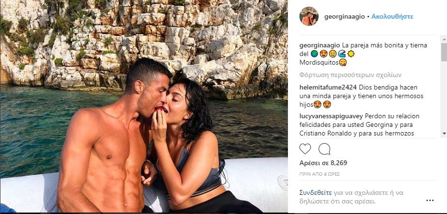This screenshot has height=214, width=447.
Task: Like the post with the heart icon
Action: click(305, 149)
